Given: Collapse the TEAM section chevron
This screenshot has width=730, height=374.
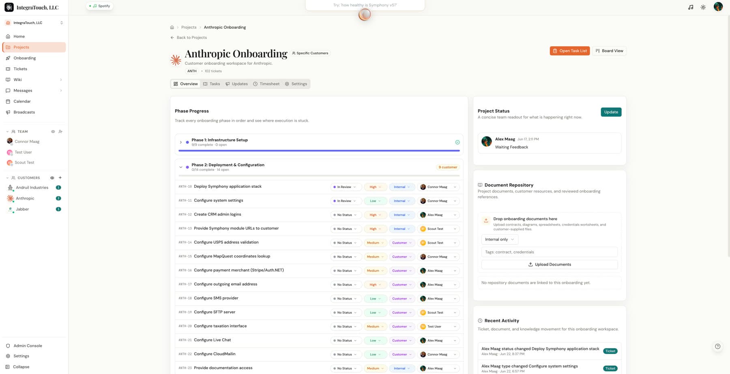Looking at the screenshot, I should click(x=7, y=132).
